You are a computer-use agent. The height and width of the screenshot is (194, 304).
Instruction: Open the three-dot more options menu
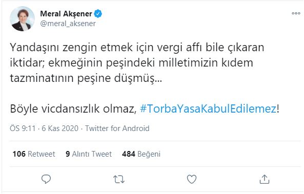[x=296, y=13]
